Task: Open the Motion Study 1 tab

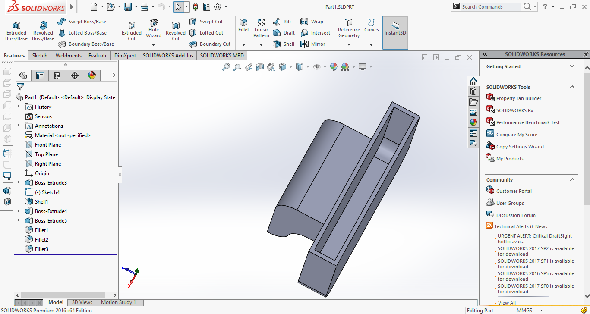Action: pos(118,302)
